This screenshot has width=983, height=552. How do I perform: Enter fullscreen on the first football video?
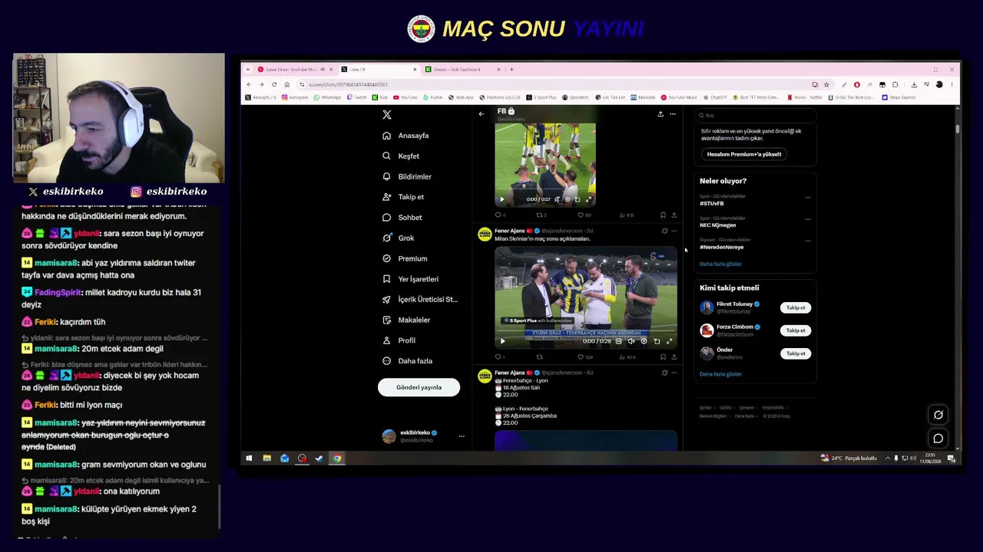589,199
